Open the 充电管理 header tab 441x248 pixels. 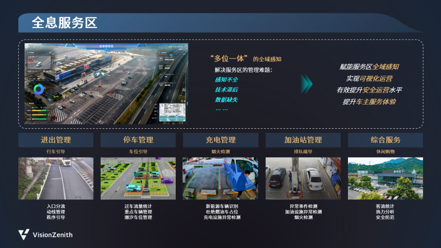(220, 140)
